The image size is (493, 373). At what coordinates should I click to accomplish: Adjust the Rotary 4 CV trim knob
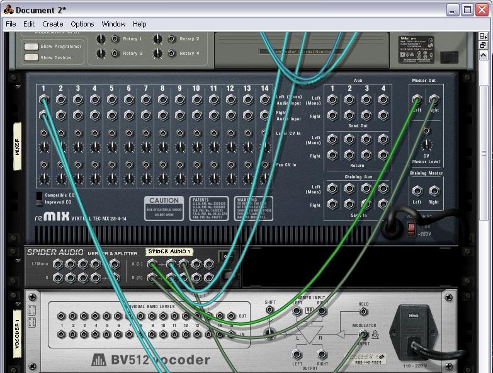[157, 53]
